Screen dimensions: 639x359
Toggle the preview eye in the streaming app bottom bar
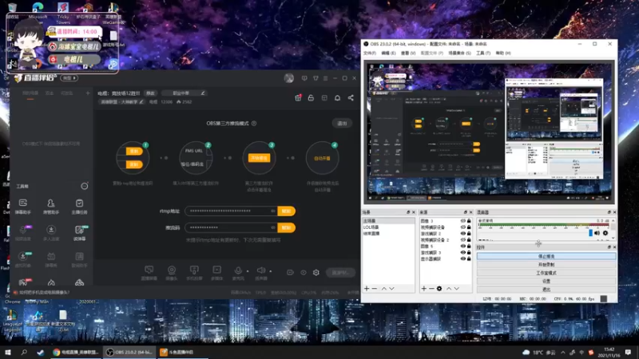(x=304, y=272)
